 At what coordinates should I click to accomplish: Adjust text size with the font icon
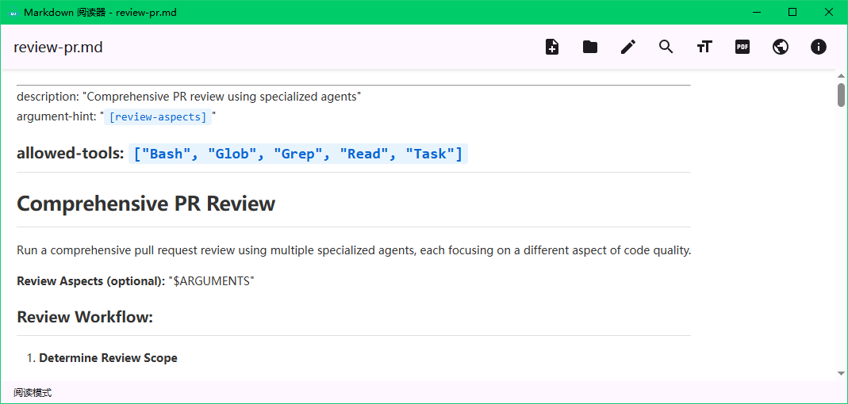[x=704, y=47]
